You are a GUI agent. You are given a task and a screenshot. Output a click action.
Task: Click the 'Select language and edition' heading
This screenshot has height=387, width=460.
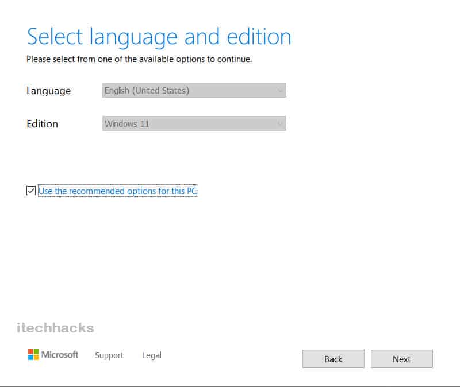159,37
